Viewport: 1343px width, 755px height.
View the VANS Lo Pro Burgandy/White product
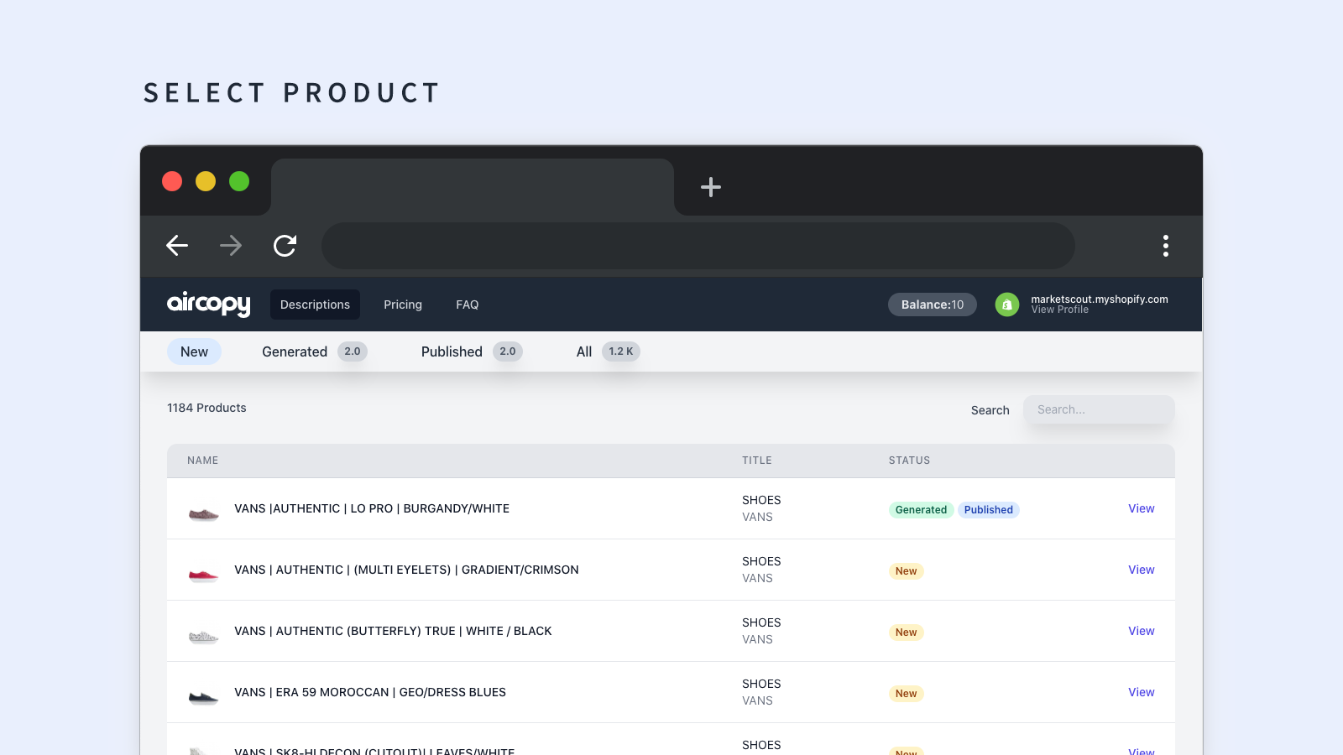click(1141, 508)
